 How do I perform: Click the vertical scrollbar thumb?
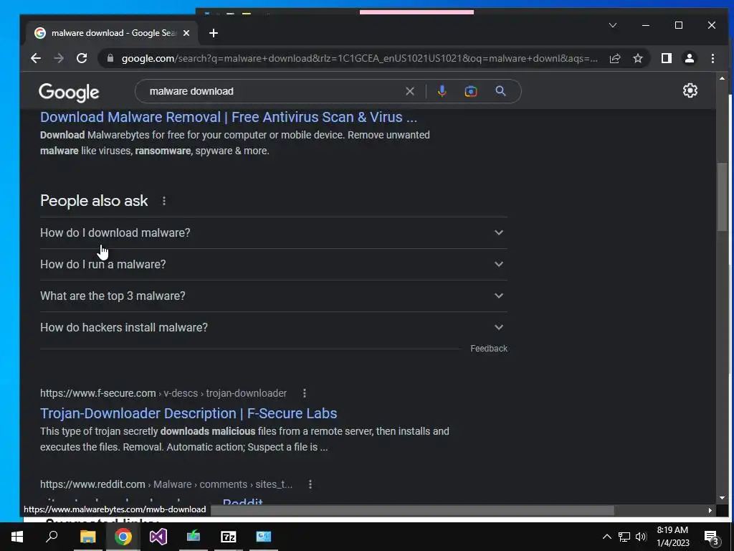(x=722, y=197)
